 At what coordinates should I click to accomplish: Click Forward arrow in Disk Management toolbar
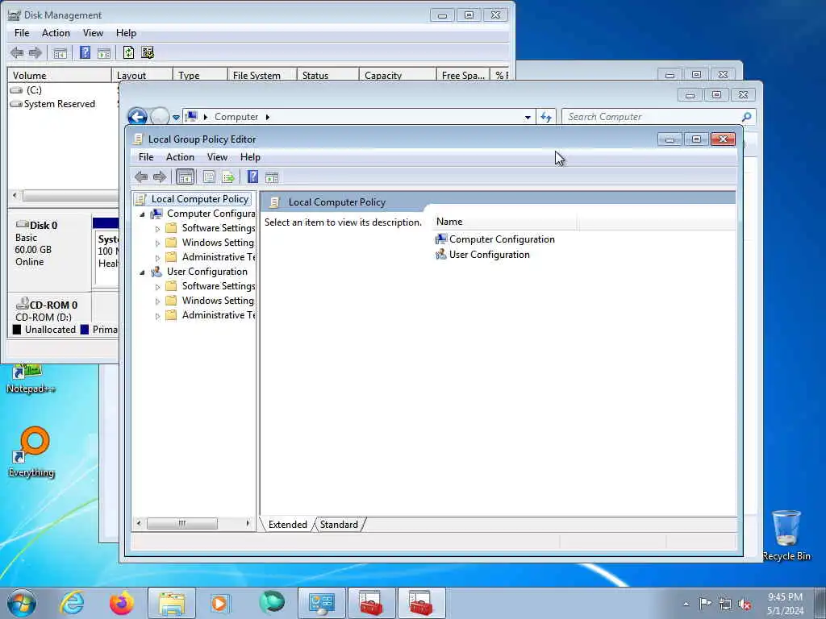tap(35, 52)
